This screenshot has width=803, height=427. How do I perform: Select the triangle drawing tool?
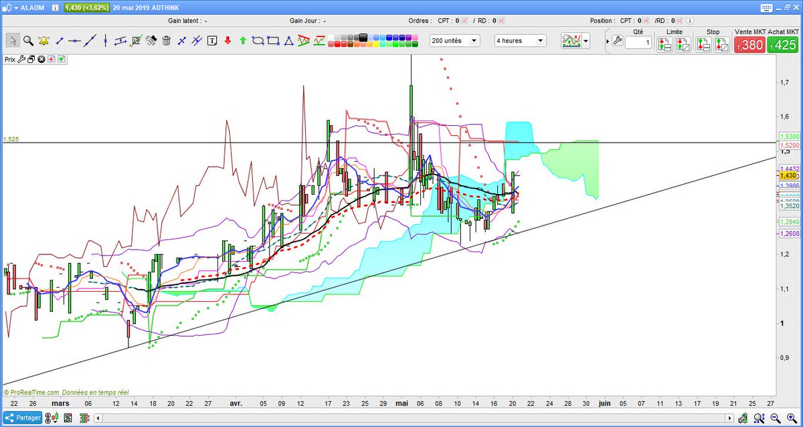288,41
